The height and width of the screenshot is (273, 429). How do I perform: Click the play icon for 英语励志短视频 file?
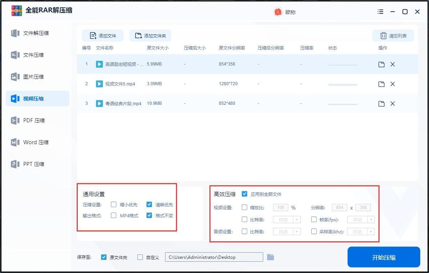[x=99, y=64]
